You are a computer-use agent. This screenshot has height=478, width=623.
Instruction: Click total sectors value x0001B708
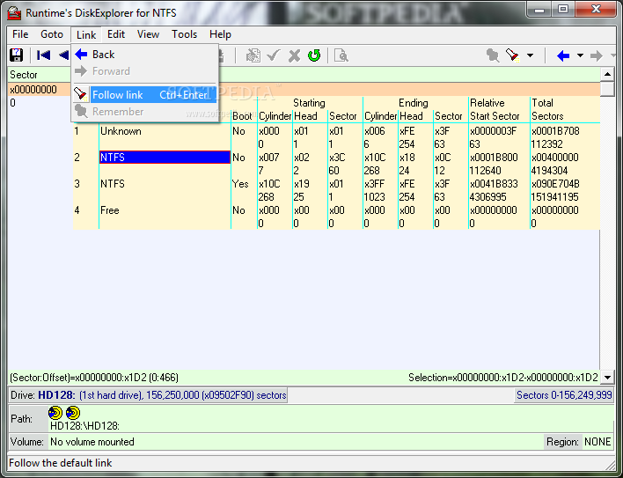click(x=555, y=131)
